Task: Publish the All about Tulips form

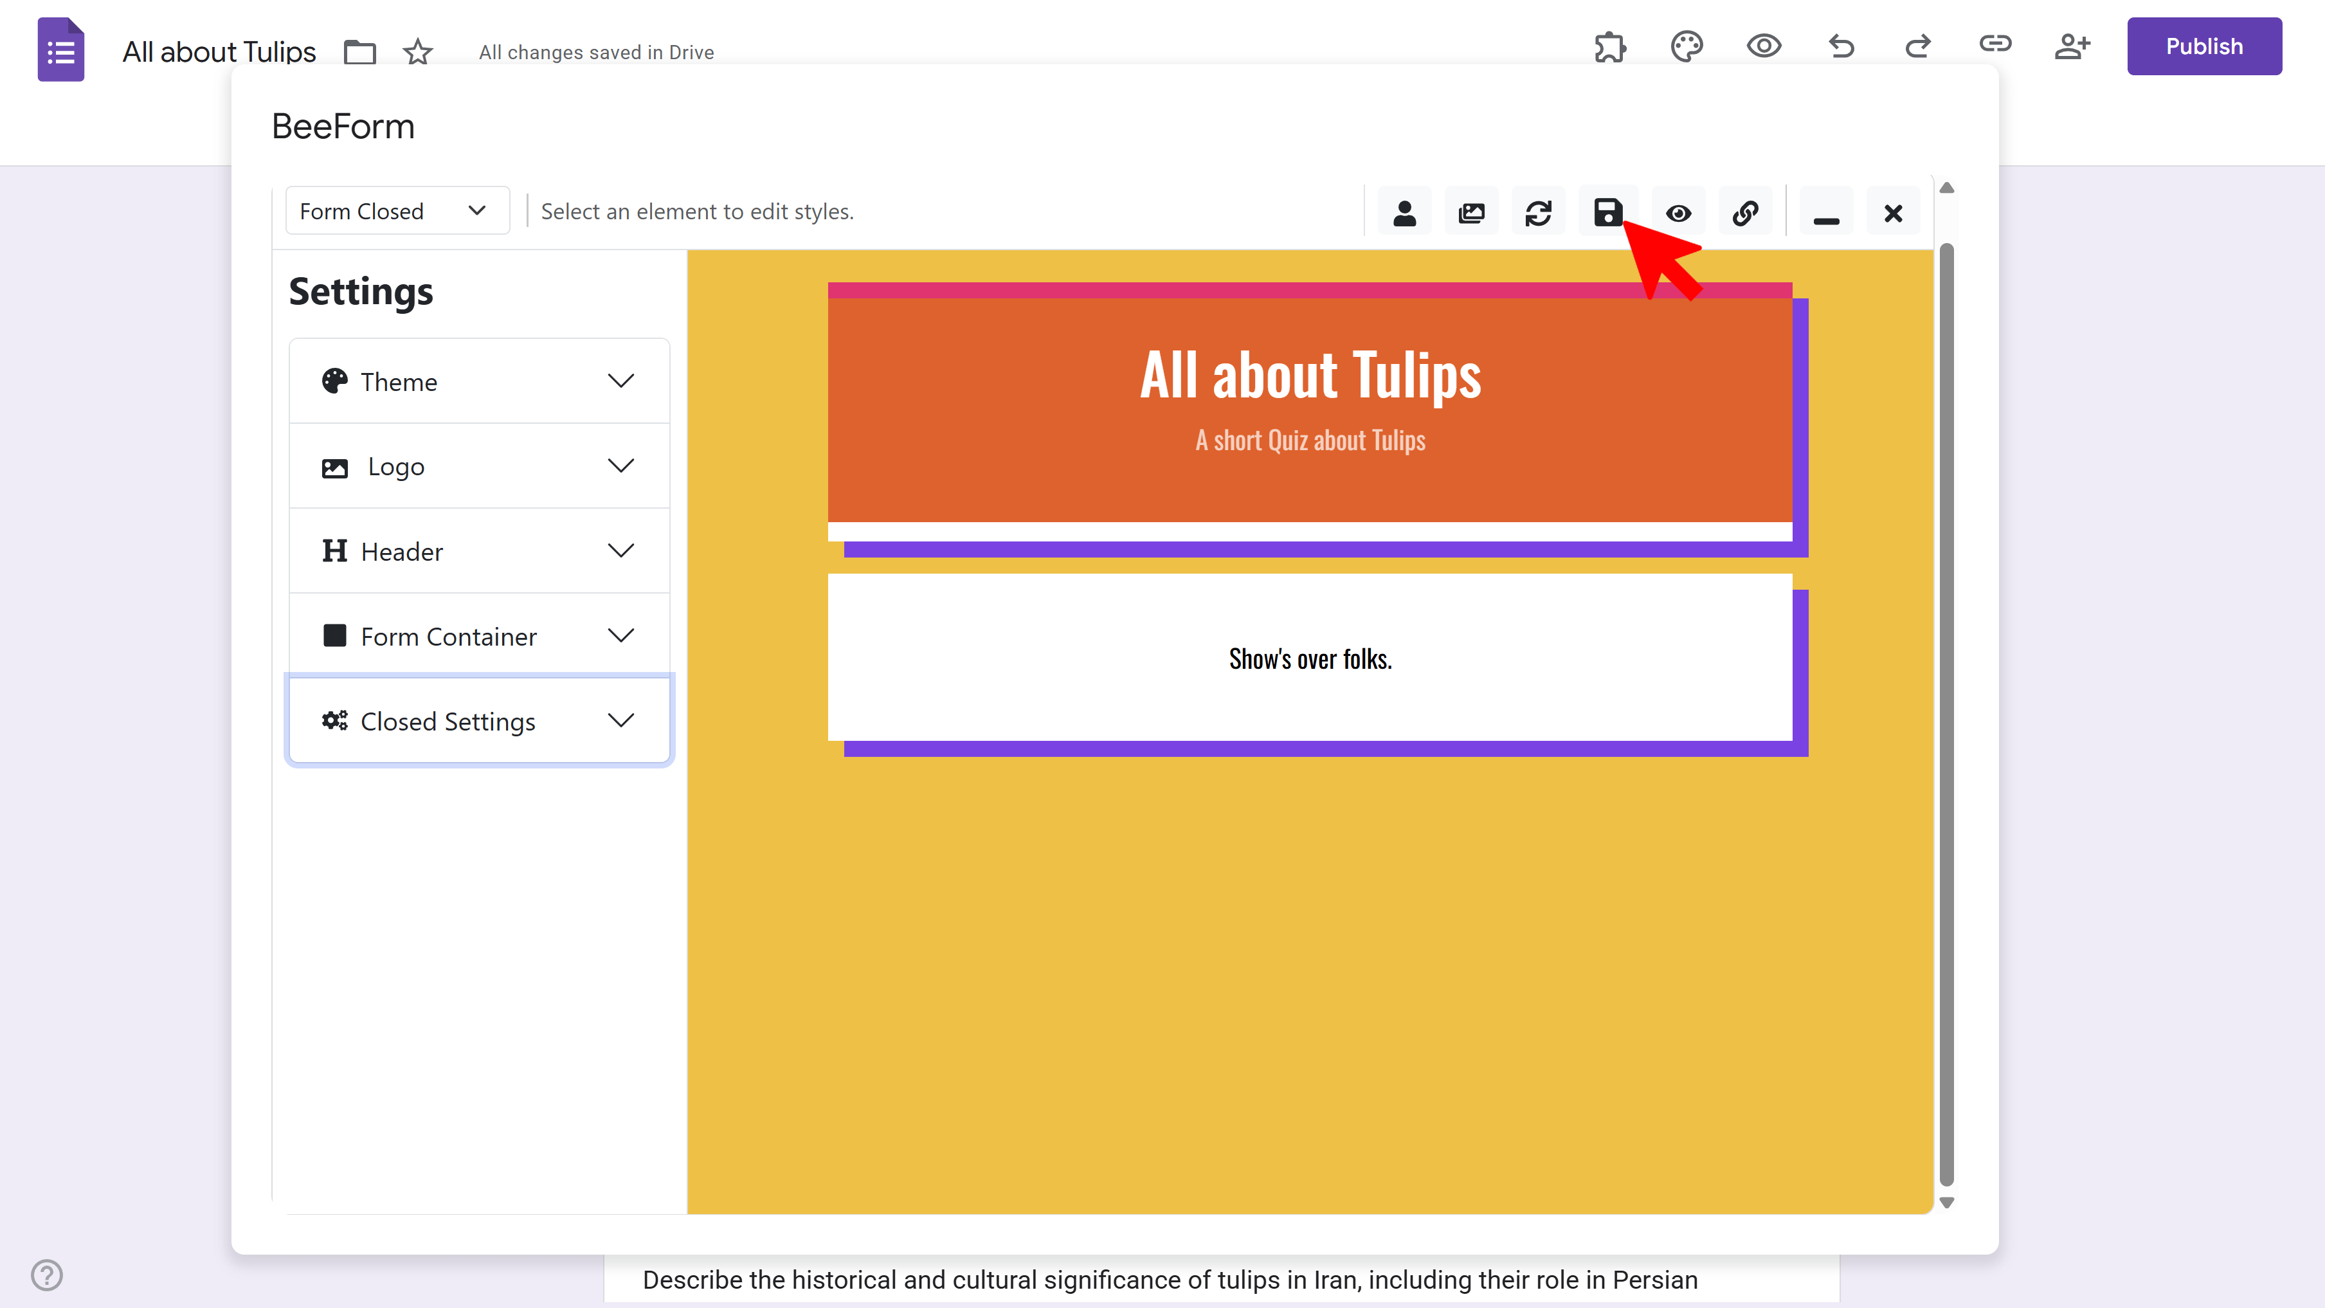Action: [x=2204, y=46]
